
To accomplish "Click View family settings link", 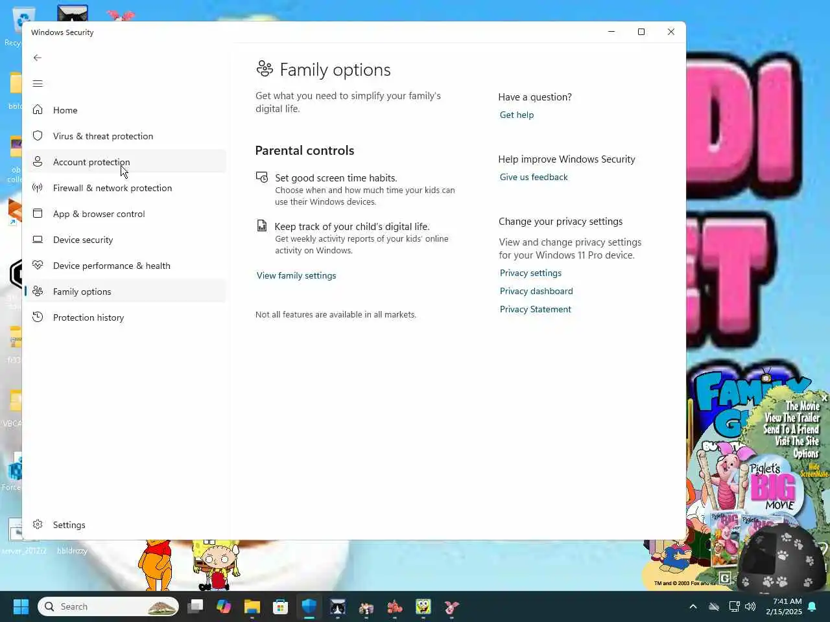I will tap(296, 275).
